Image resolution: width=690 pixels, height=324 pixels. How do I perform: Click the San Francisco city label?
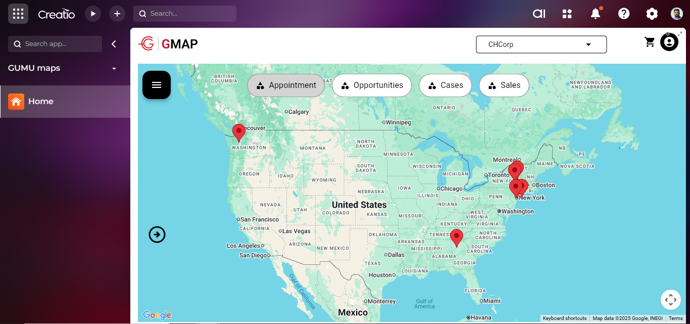(x=260, y=219)
